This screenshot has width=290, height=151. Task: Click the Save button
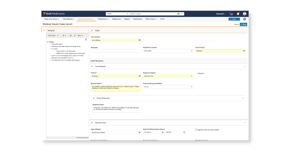tap(243, 24)
